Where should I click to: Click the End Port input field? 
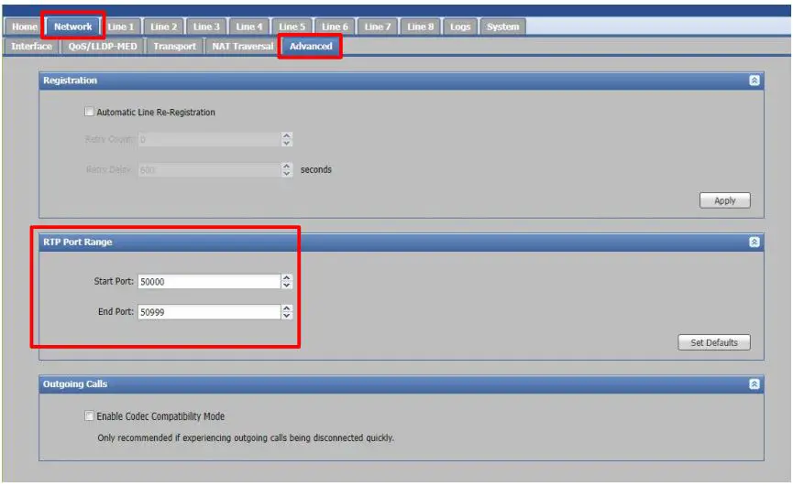click(x=209, y=312)
